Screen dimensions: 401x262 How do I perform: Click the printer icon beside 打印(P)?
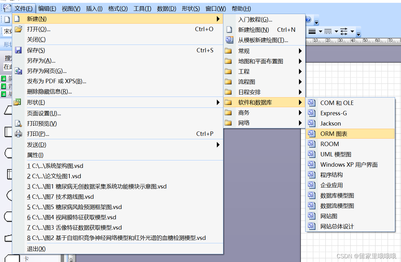pyautogui.click(x=19, y=134)
